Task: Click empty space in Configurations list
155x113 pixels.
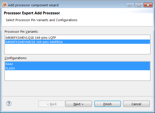Action: (x=77, y=76)
